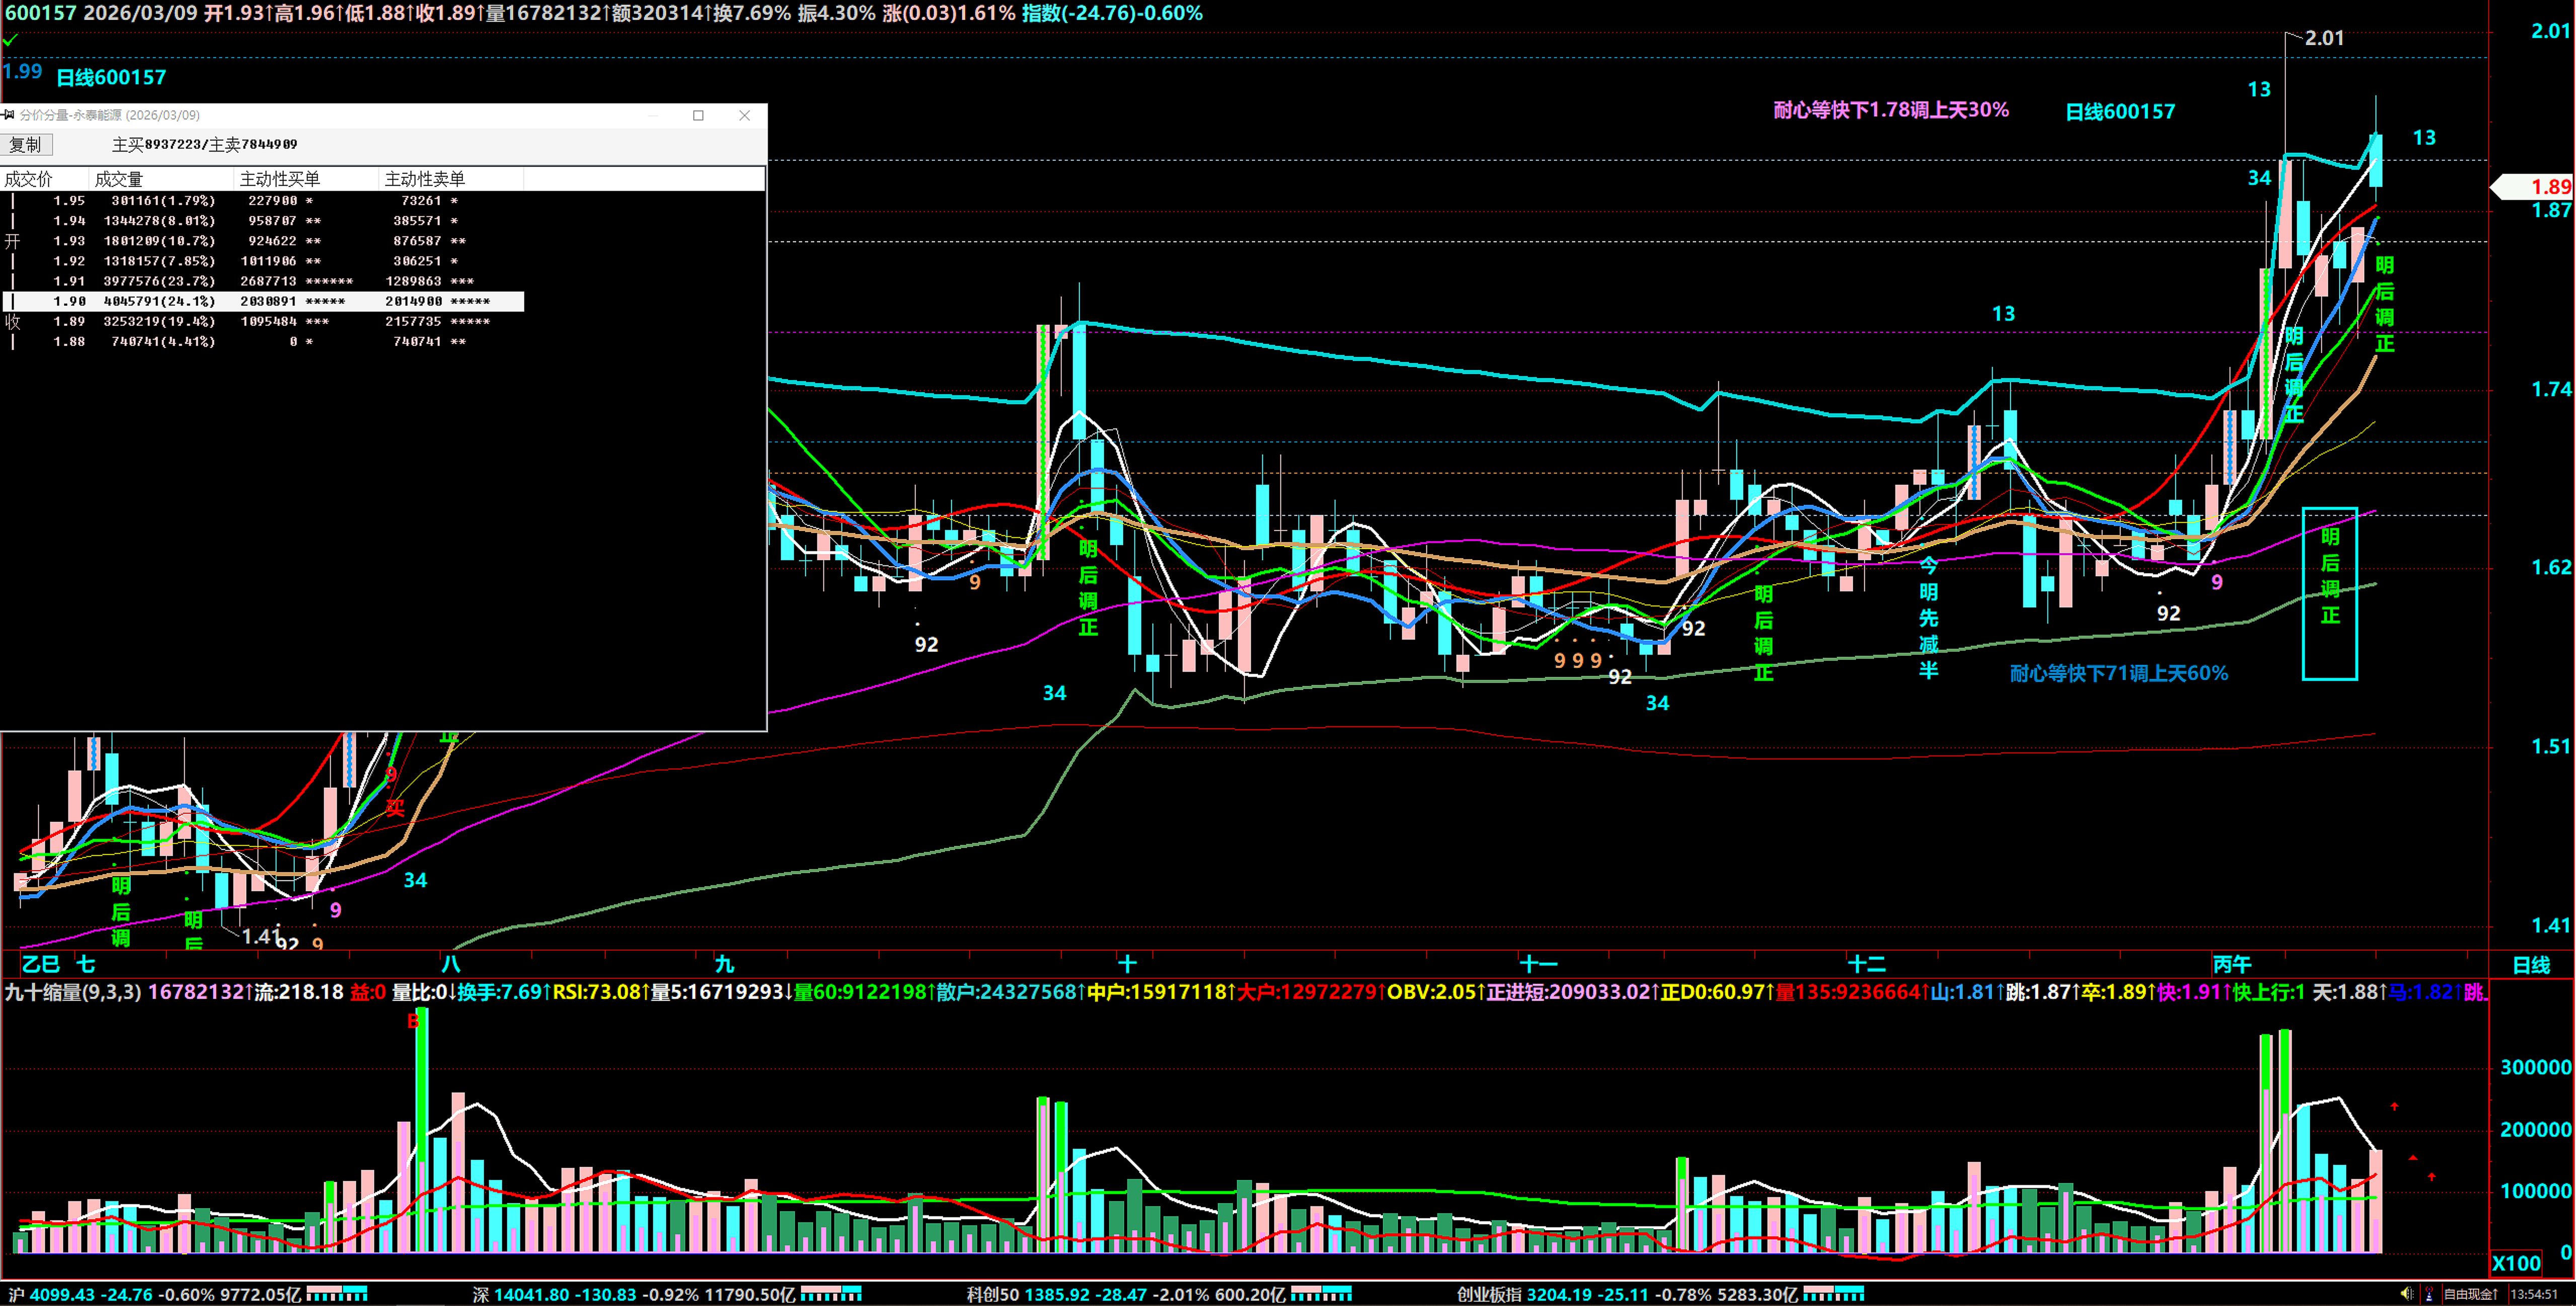The width and height of the screenshot is (2576, 1306).
Task: Click the Shanghai index up/down bar indicator
Action: 336,1294
